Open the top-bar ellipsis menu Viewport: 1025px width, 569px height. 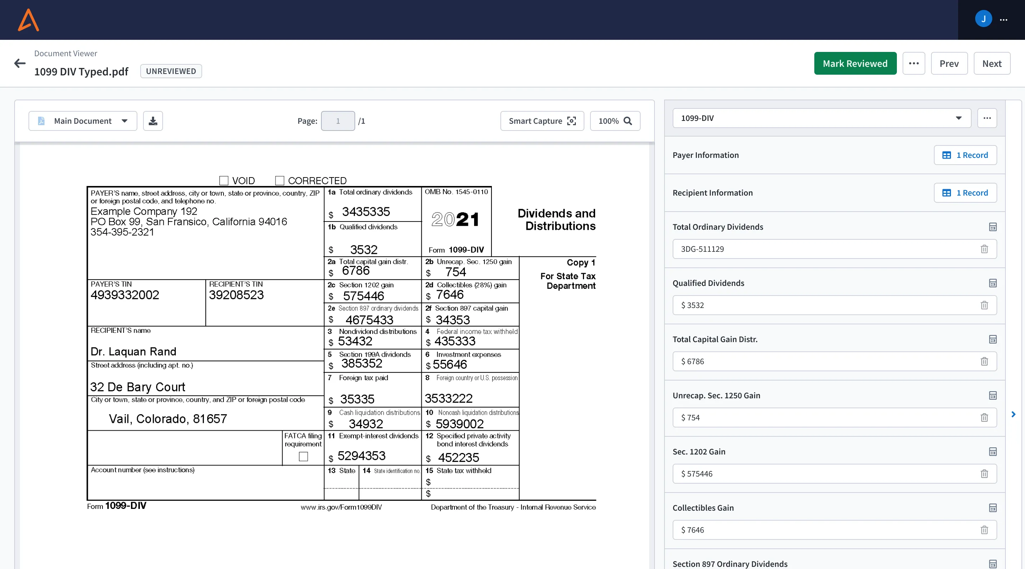click(1004, 20)
